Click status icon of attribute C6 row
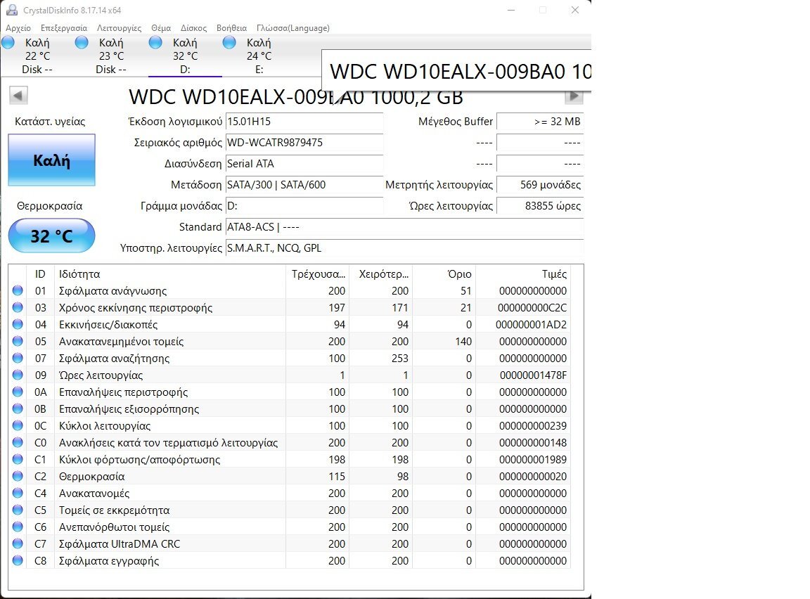 click(x=18, y=527)
